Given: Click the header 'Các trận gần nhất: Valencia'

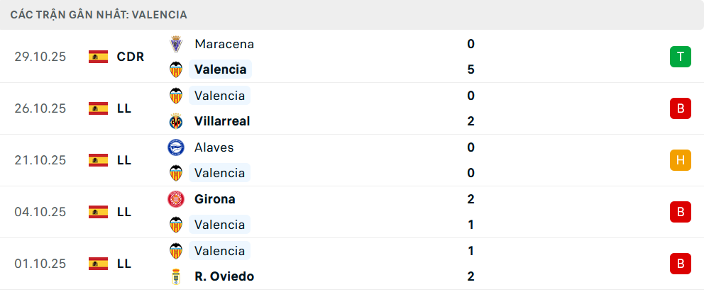Looking at the screenshot, I should (99, 14).
